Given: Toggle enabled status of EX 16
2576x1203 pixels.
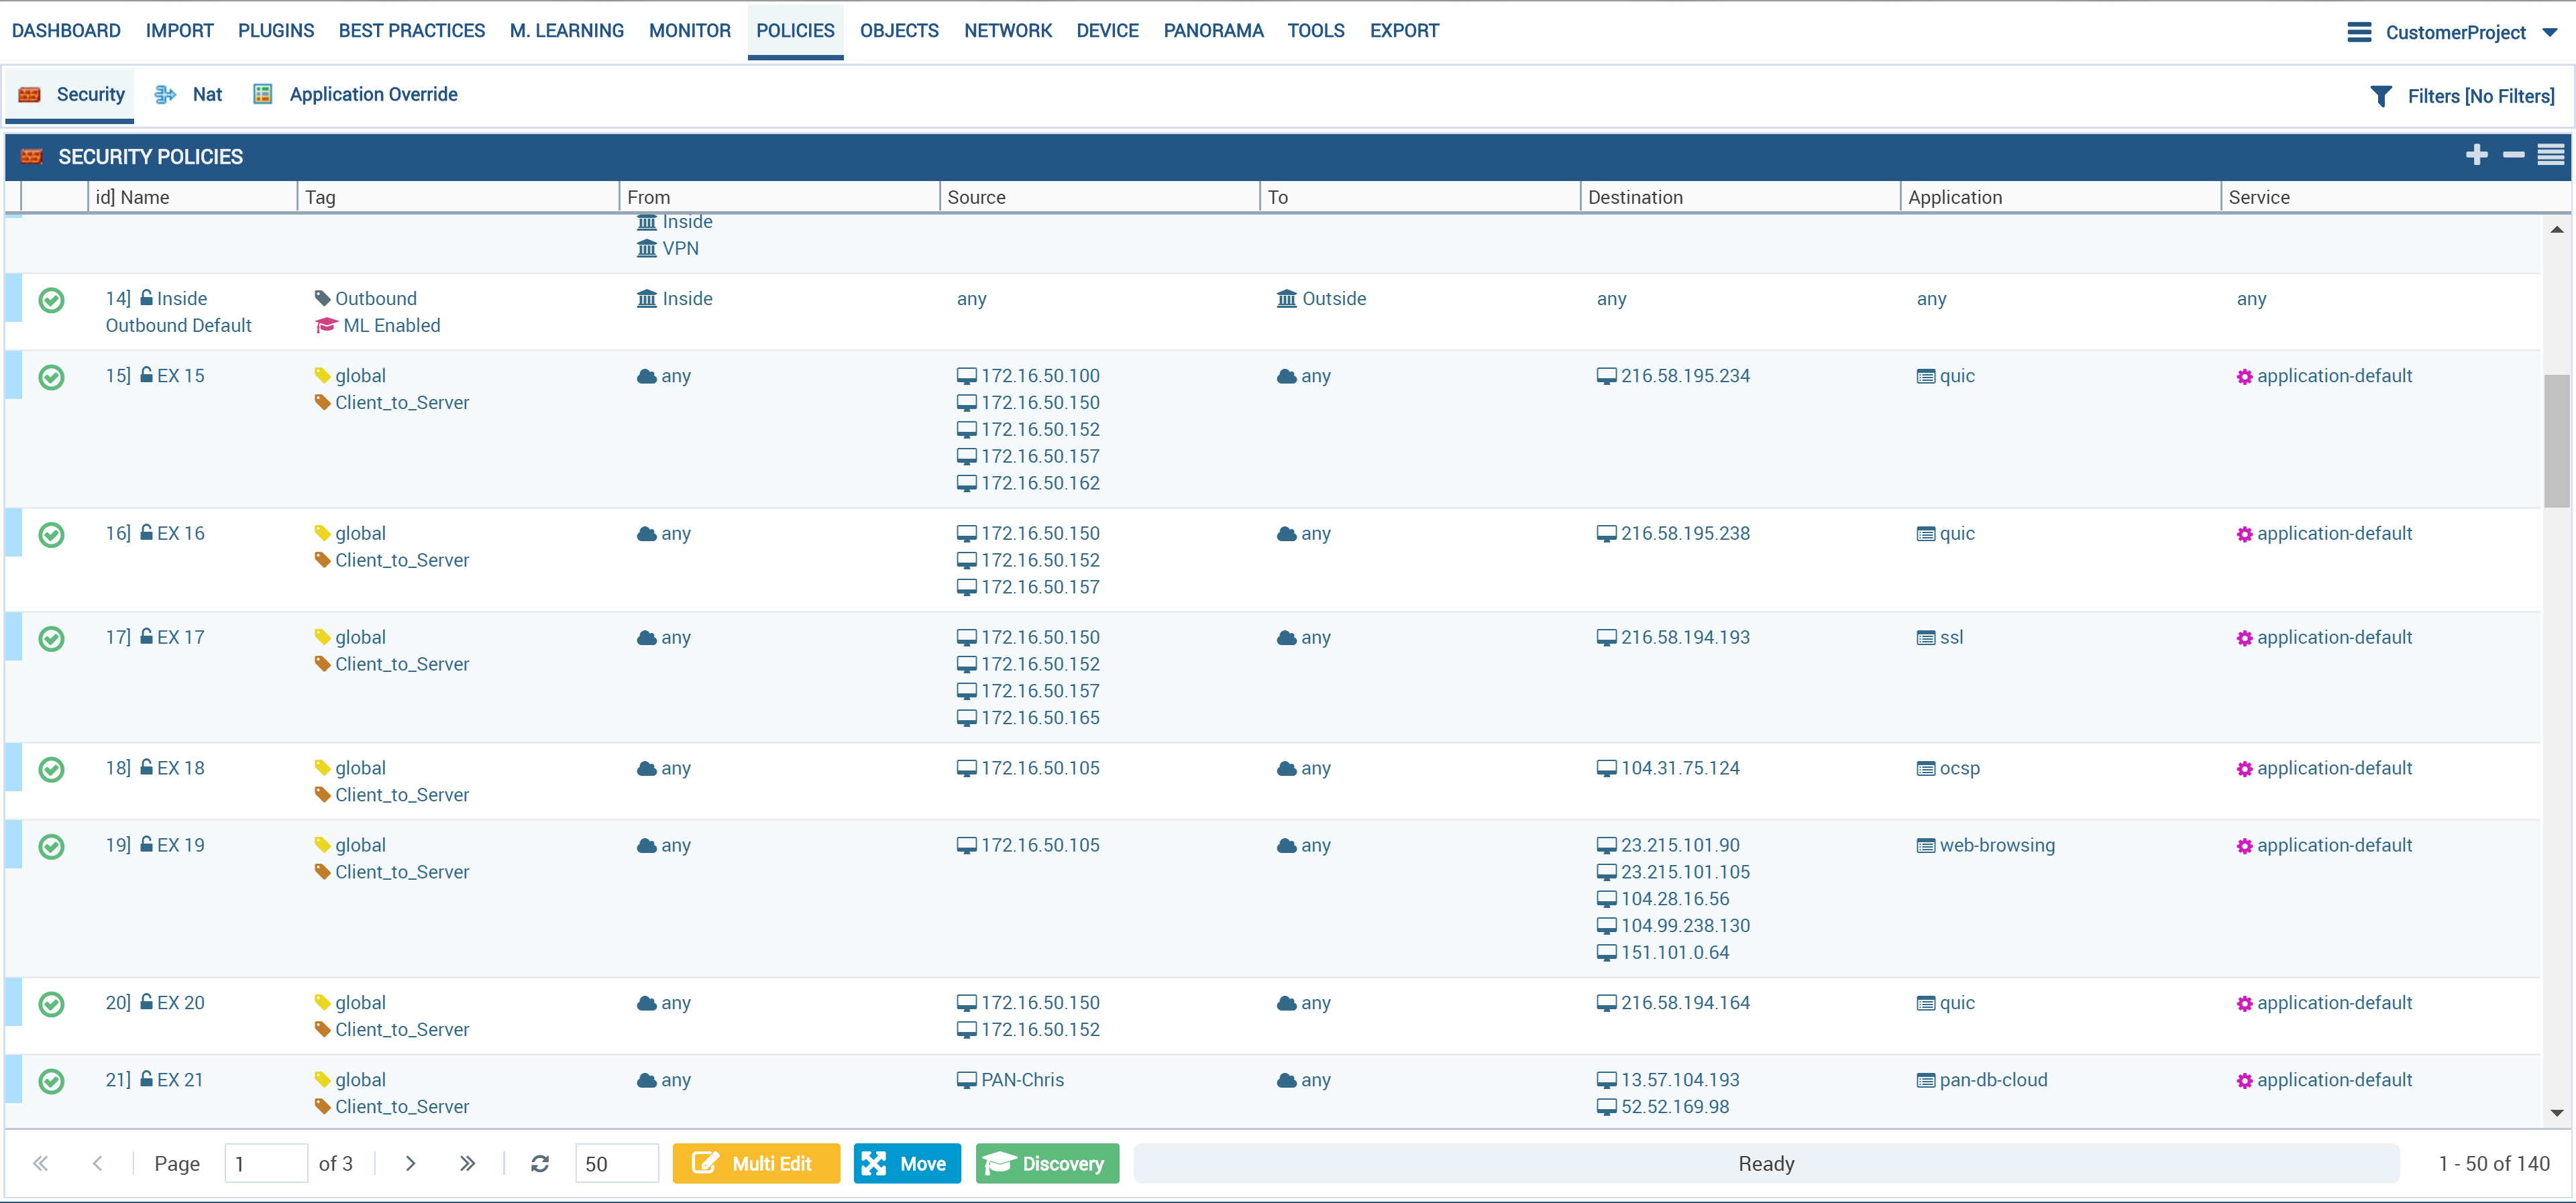Looking at the screenshot, I should (51, 535).
